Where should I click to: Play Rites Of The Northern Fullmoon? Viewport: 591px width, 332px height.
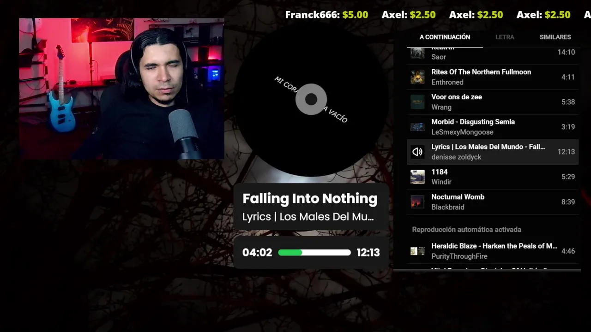(493, 77)
